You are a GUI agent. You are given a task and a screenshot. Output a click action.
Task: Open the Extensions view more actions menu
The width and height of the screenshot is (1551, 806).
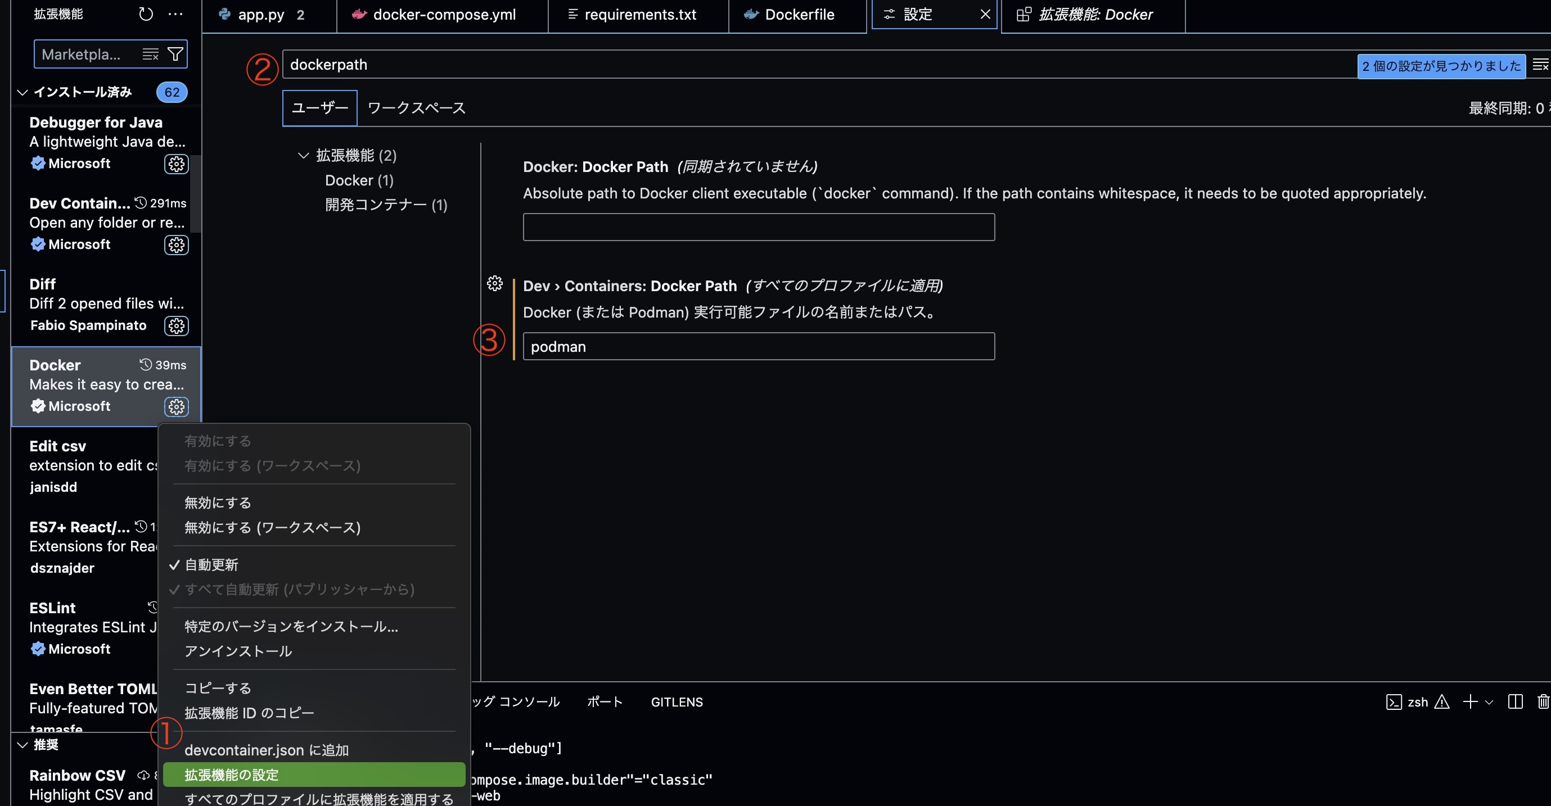point(175,14)
